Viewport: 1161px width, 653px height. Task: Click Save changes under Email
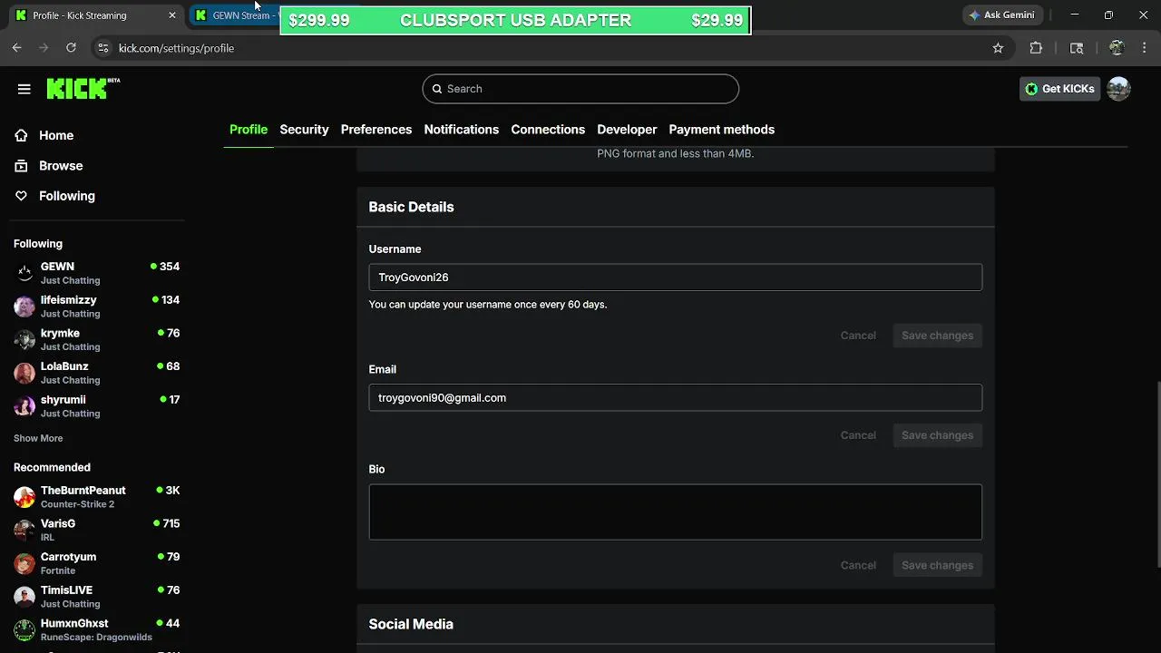[937, 435]
